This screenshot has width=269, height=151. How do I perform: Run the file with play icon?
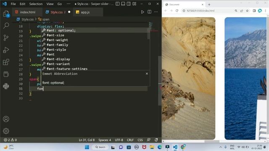coord(142,12)
